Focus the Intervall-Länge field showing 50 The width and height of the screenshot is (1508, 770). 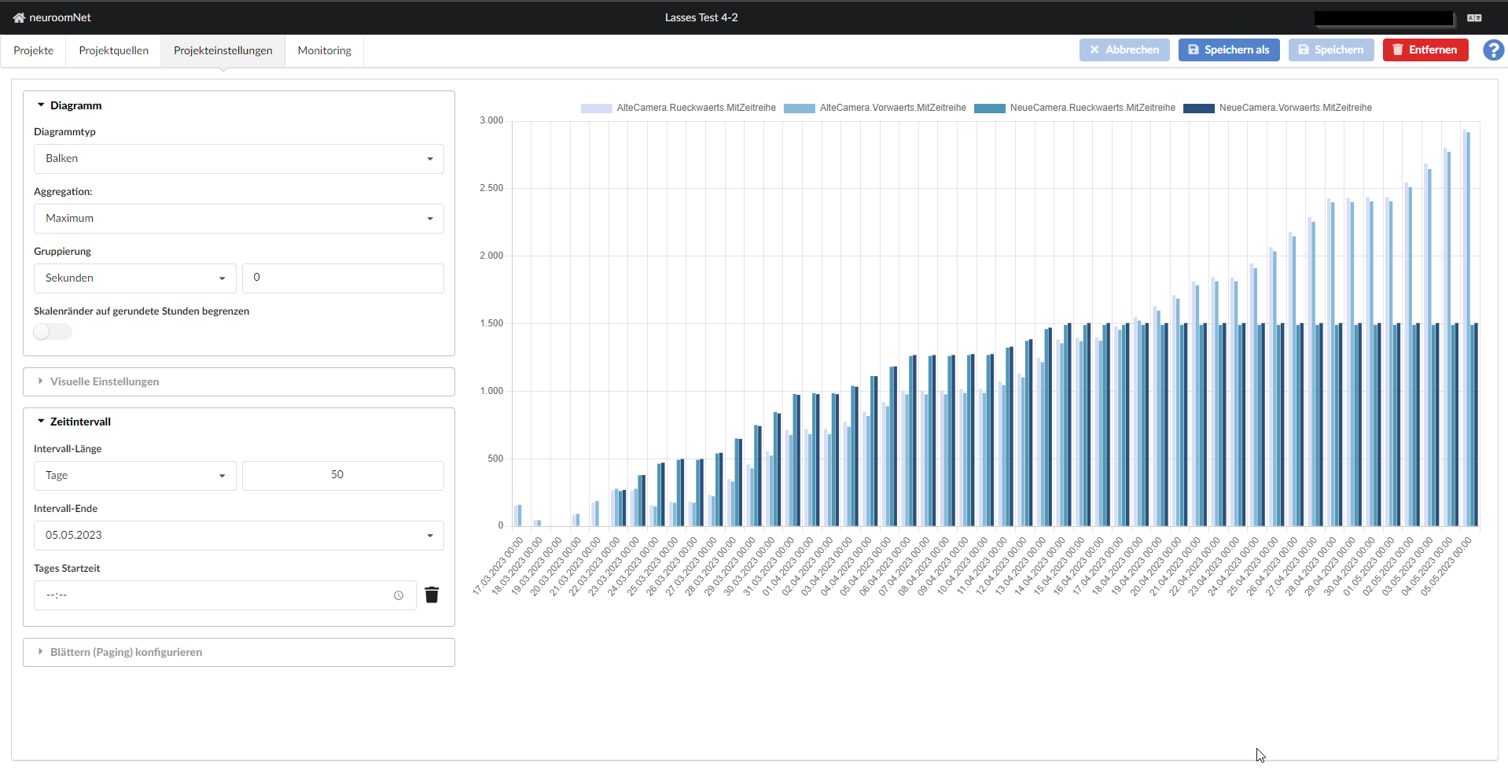click(x=343, y=476)
